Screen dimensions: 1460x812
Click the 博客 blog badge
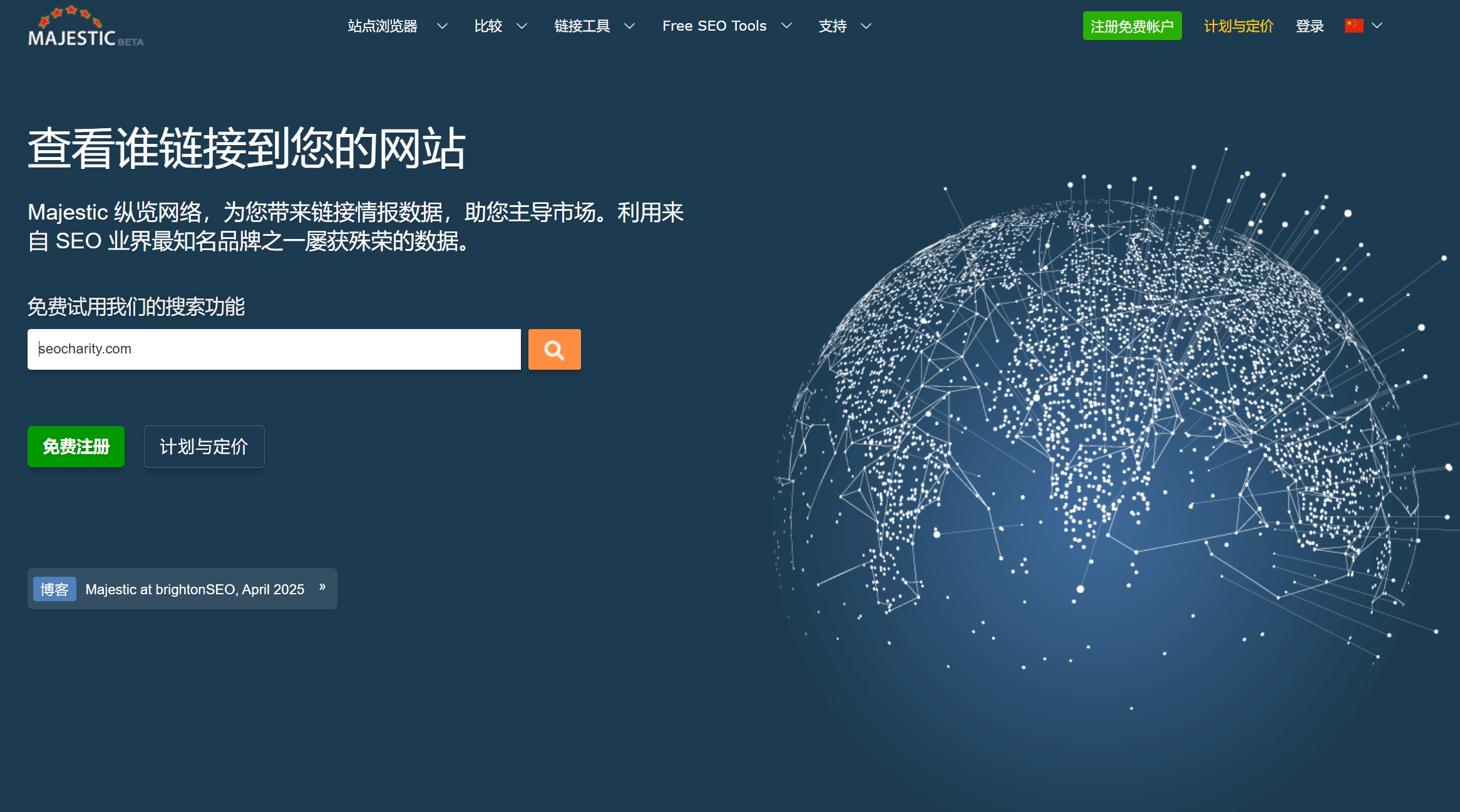(x=54, y=589)
